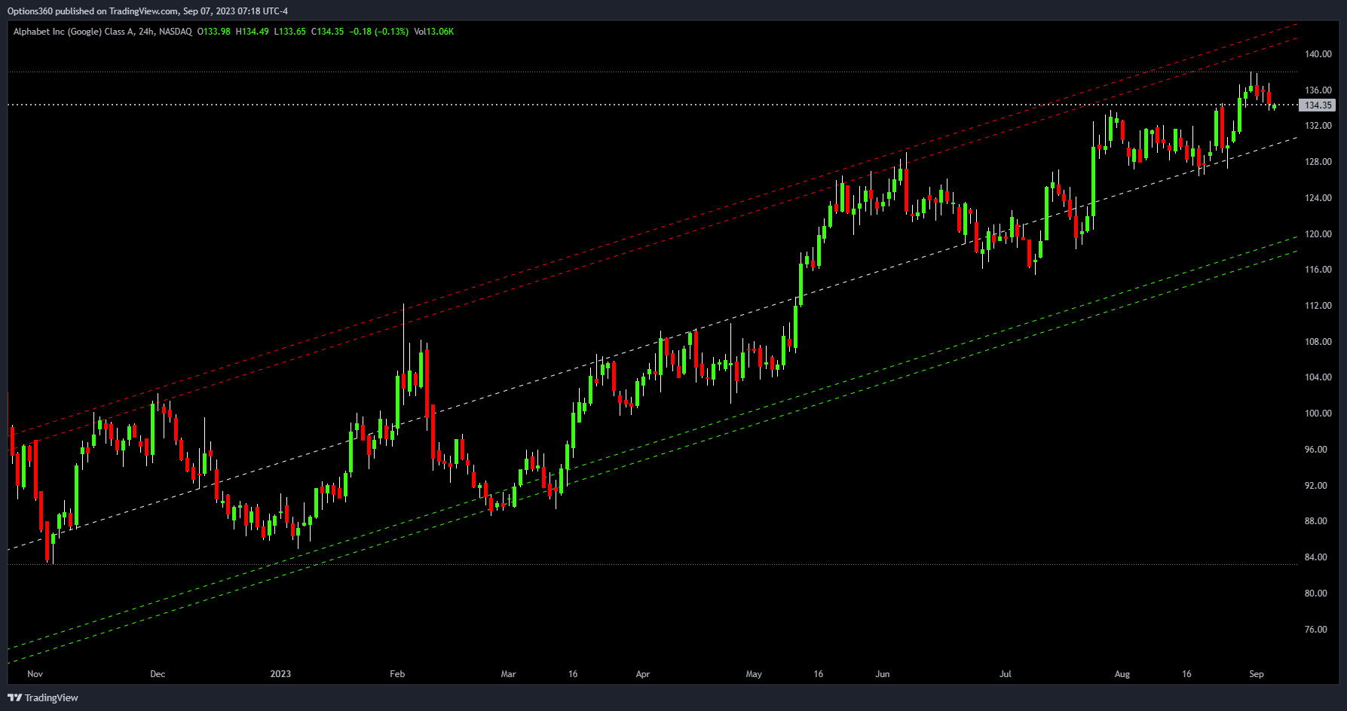This screenshot has width=1347, height=711.
Task: Click the −0.18 (−0.13%) change value
Action: pyautogui.click(x=379, y=32)
